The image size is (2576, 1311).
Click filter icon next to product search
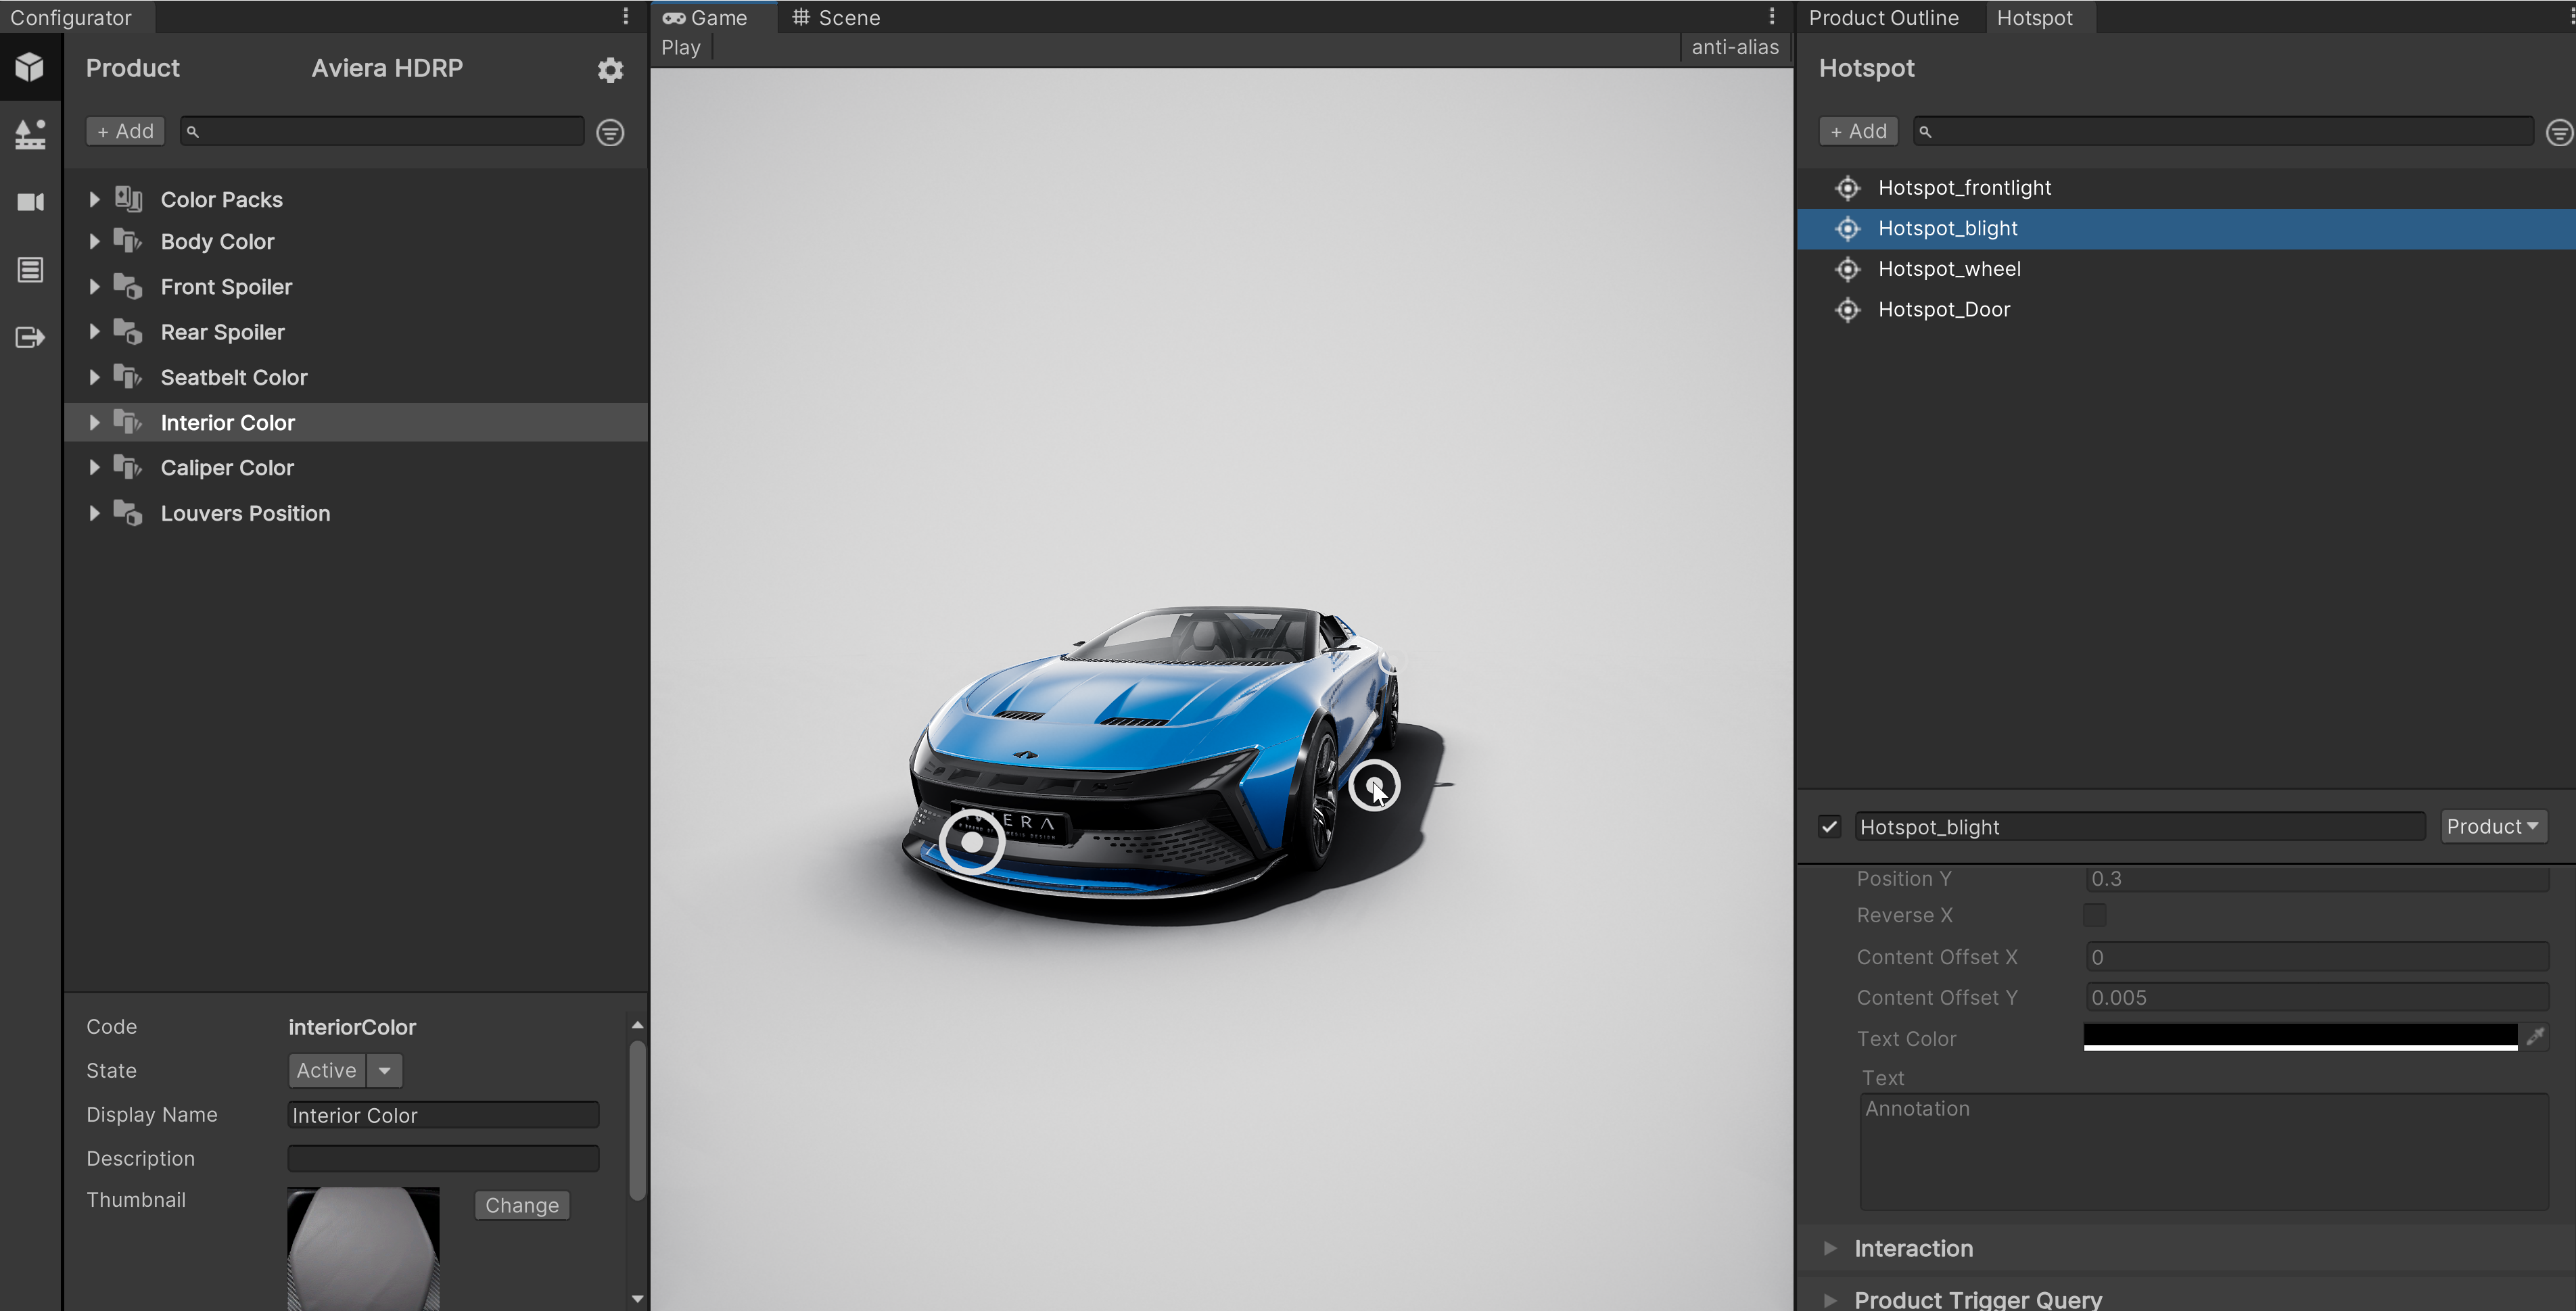(x=610, y=132)
